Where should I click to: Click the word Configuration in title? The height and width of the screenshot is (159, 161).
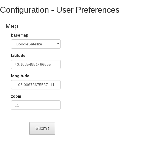[x=24, y=10]
